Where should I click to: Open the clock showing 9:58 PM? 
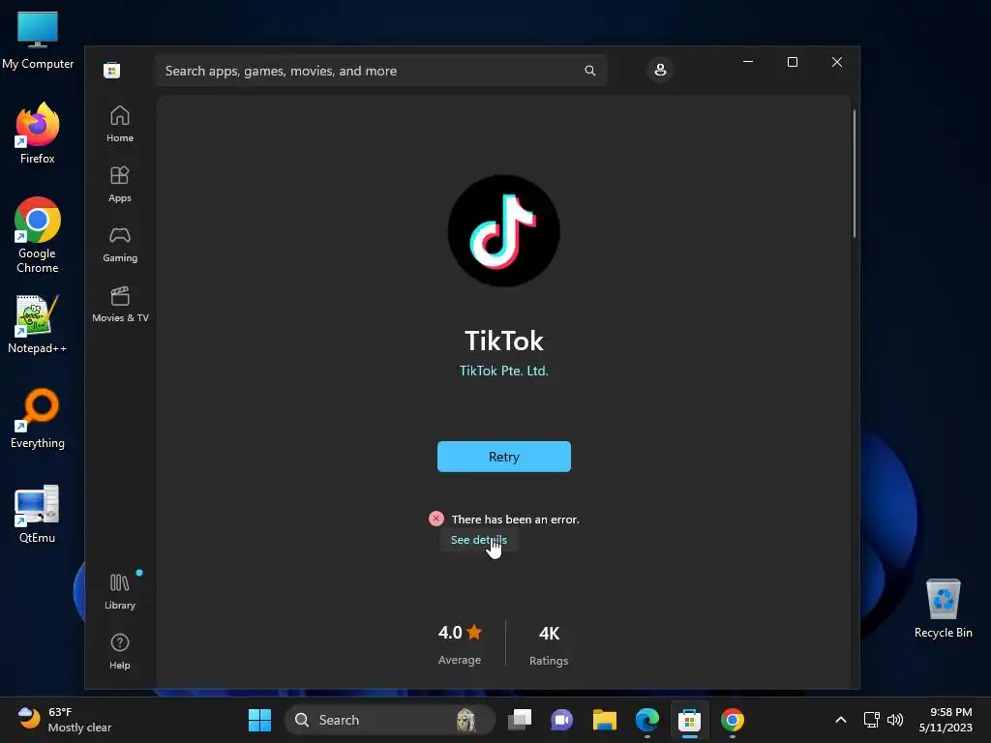[x=946, y=720]
